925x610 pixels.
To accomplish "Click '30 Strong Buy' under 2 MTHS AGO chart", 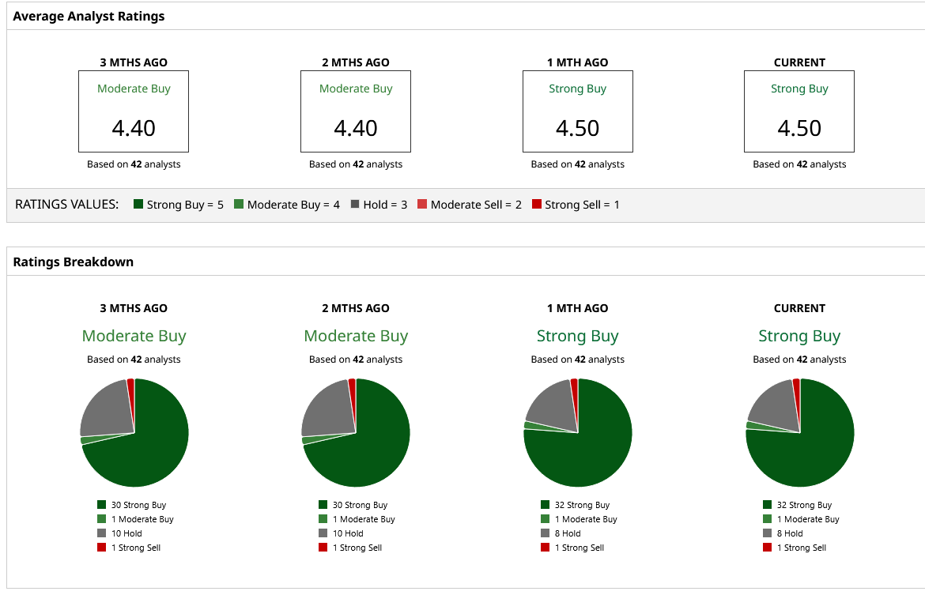I will pyautogui.click(x=353, y=505).
